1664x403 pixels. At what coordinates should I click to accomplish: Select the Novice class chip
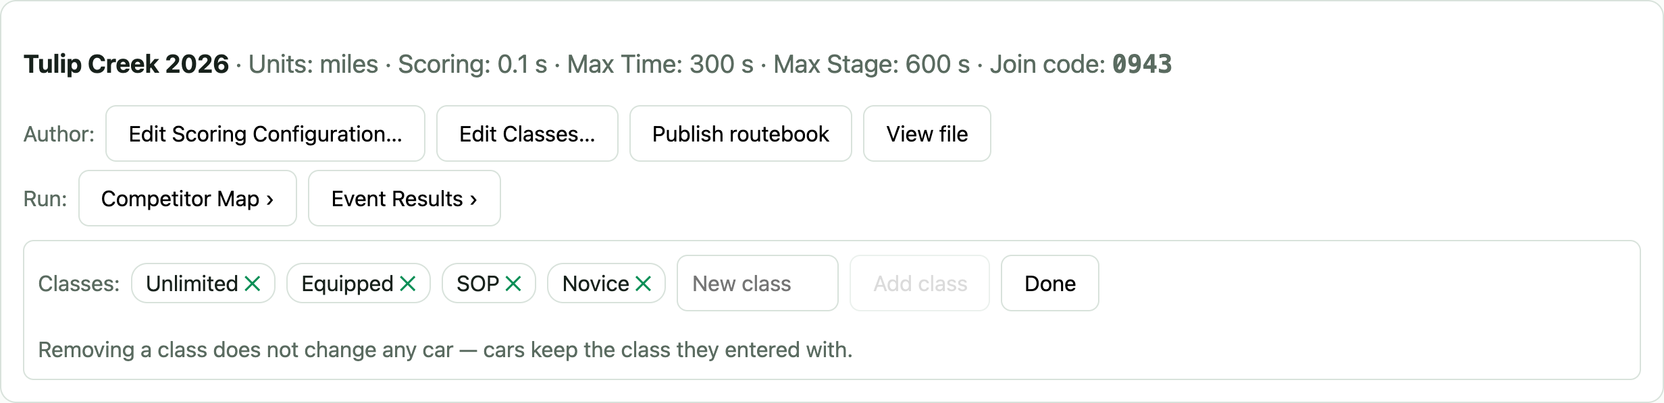coord(596,283)
